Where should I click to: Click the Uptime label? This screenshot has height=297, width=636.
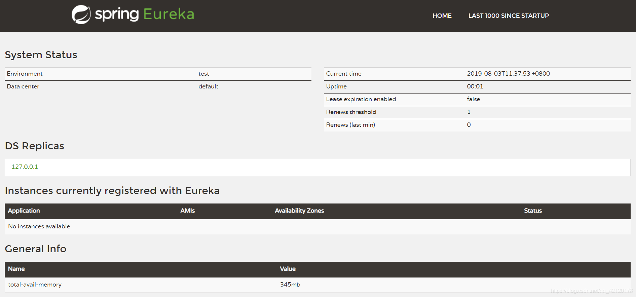point(336,86)
